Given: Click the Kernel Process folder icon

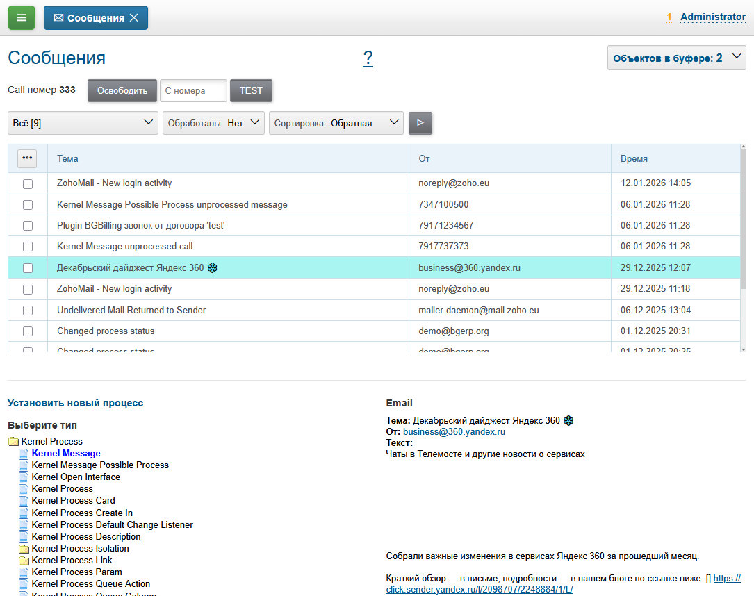Looking at the screenshot, I should (13, 442).
